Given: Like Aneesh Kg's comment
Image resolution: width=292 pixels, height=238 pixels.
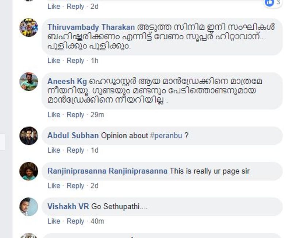Looking at the screenshot, I should 54,114.
